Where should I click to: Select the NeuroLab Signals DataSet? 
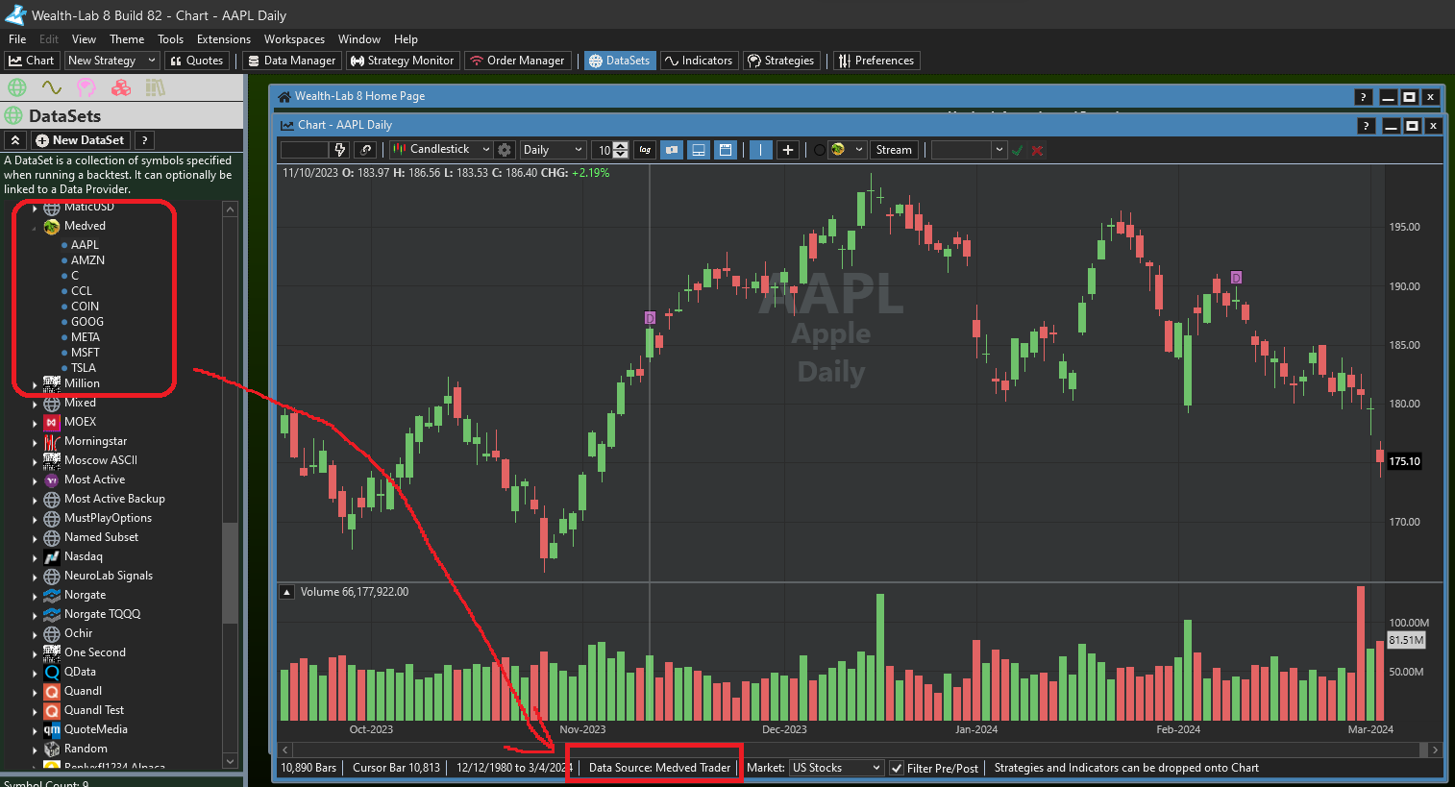109,576
